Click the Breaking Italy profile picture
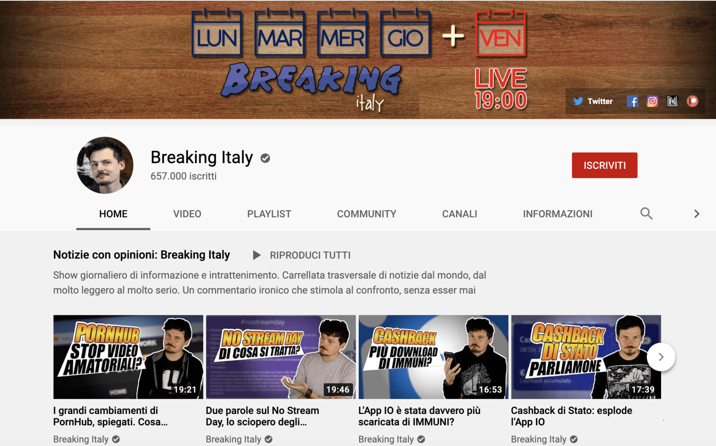Image resolution: width=716 pixels, height=446 pixels. click(x=105, y=165)
